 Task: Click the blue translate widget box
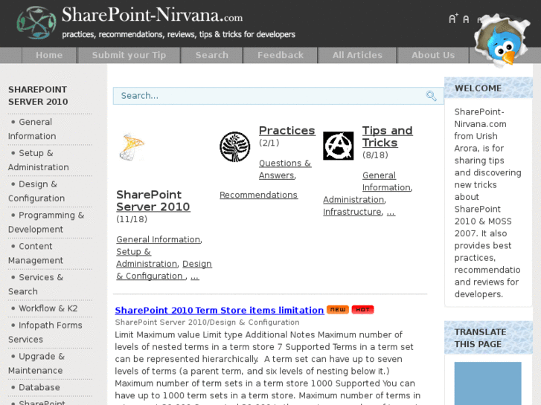coord(487,383)
